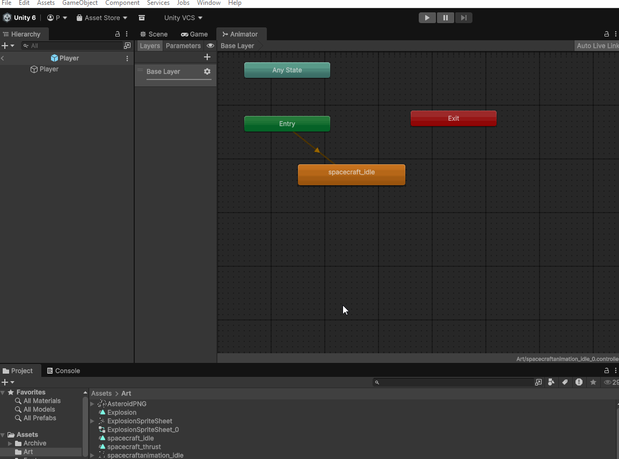The image size is (619, 459).
Task: Select the spacecraft_thrust animation clip
Action: click(134, 447)
